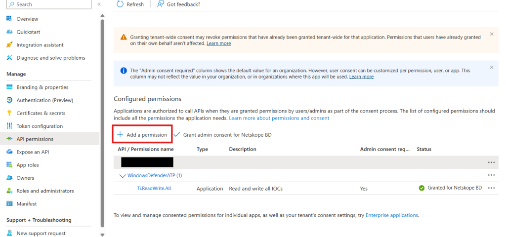Click the Read and write all IOCs cell
This screenshot has width=506, height=237.
click(256, 188)
